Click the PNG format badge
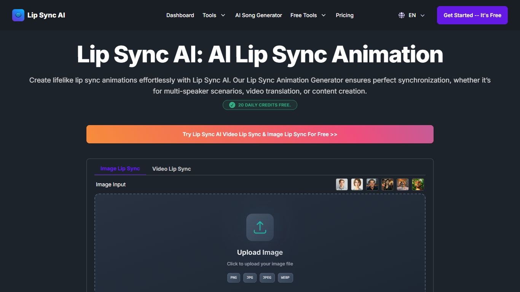 point(234,278)
